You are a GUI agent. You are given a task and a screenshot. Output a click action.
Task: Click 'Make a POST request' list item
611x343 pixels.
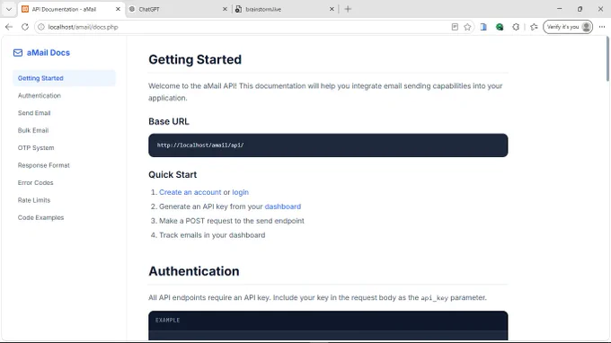(232, 221)
